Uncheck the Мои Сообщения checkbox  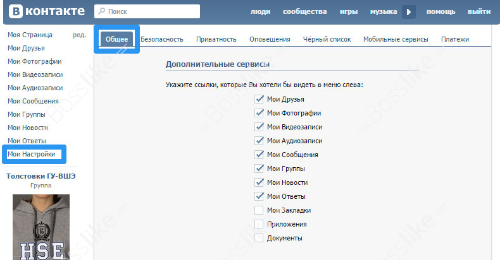259,155
